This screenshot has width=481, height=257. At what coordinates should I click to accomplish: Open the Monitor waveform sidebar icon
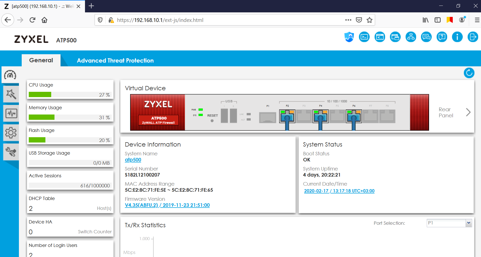tap(11, 113)
